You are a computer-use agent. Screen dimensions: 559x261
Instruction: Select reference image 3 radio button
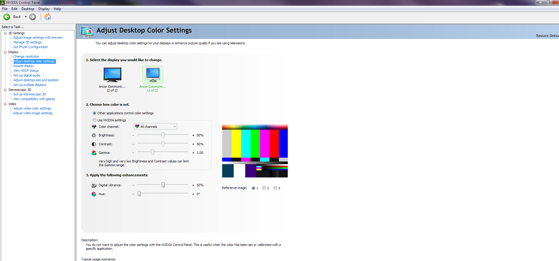(275, 188)
